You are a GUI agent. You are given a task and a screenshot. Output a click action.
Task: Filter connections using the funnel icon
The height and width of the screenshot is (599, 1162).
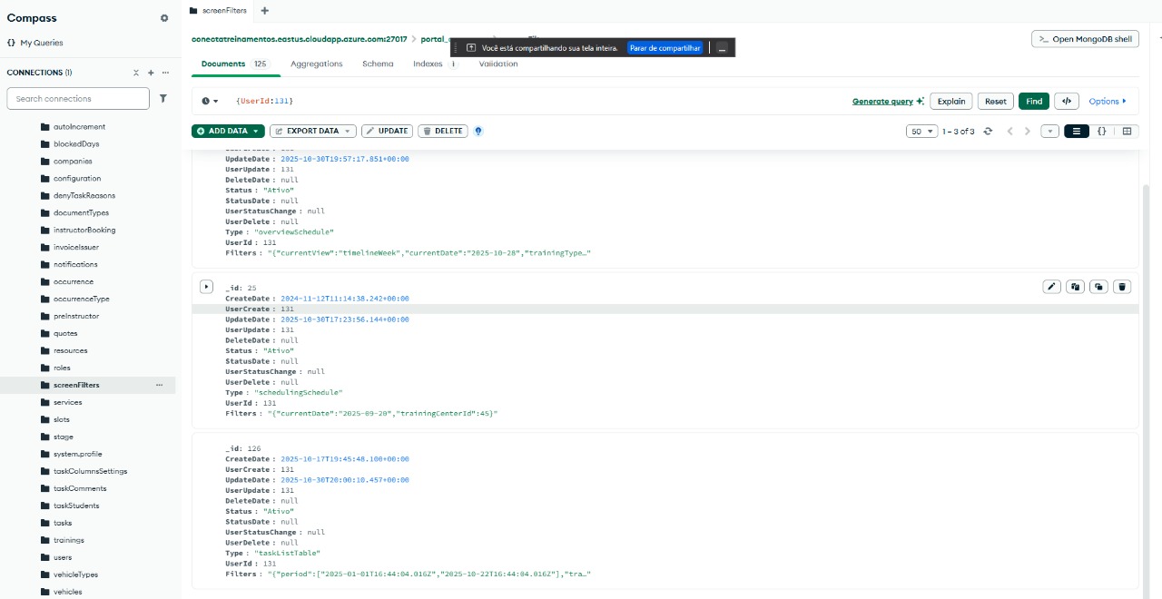[x=163, y=98]
